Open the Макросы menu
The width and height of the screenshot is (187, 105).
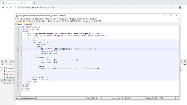point(73,19)
